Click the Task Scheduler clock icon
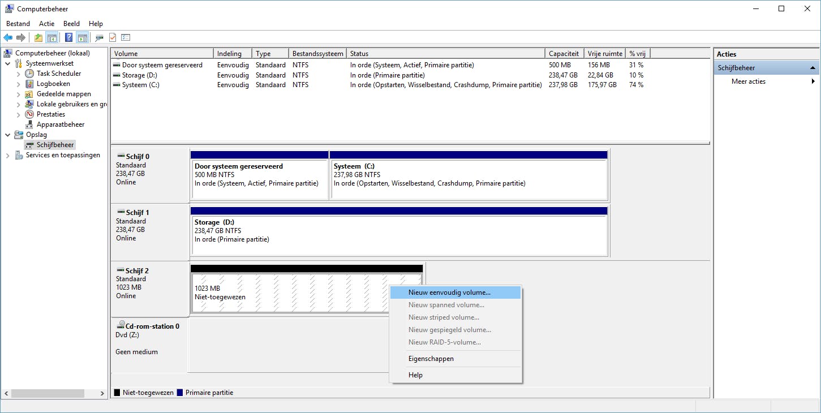This screenshot has height=413, width=821. click(x=30, y=74)
